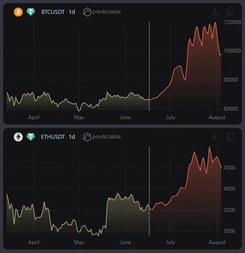Copy the ETHUSDT chart
This screenshot has height=253, width=245.
point(230,137)
